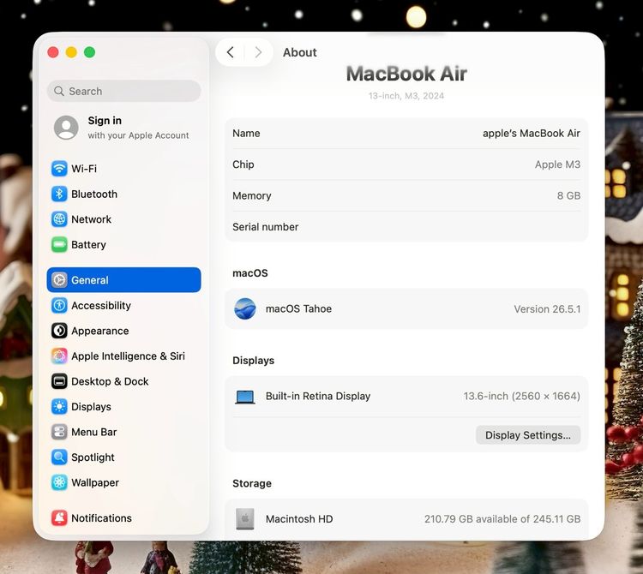This screenshot has width=643, height=574.
Task: Click the Network globe icon
Action: (59, 219)
